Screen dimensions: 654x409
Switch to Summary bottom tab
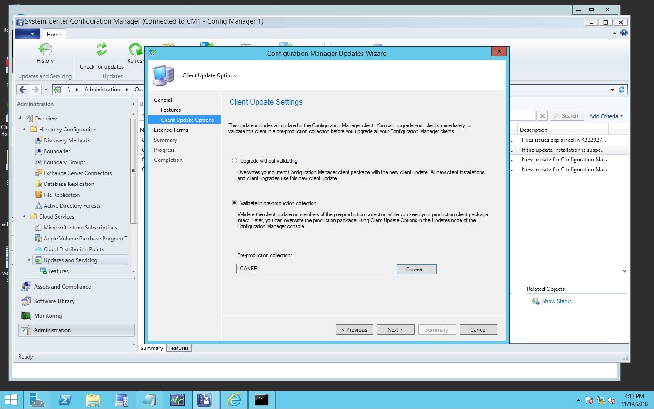152,348
